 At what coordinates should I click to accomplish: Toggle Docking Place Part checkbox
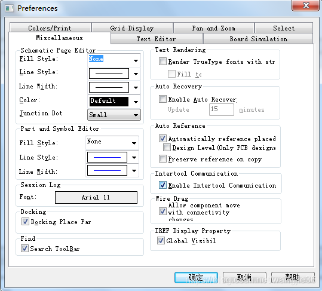pyautogui.click(x=25, y=221)
